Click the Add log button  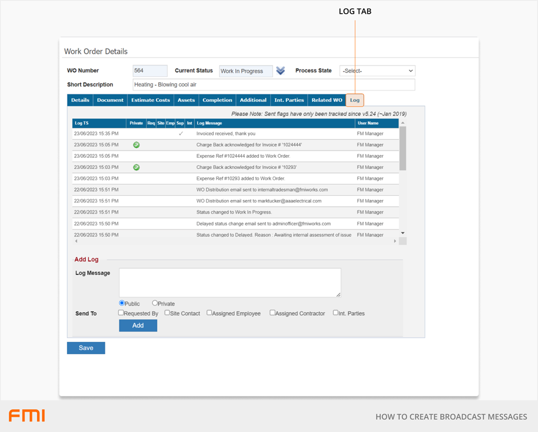(138, 326)
